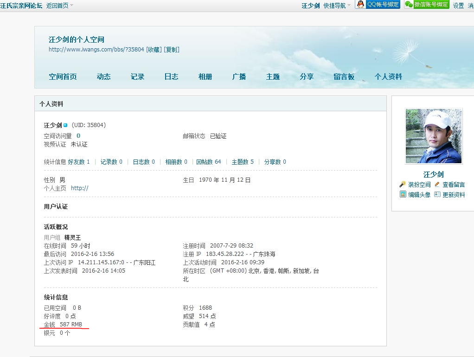Open the 相册 album tab
The width and height of the screenshot is (474, 357).
205,77
